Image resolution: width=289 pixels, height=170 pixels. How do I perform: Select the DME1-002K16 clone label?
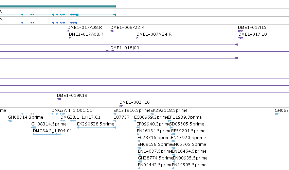tap(134, 102)
